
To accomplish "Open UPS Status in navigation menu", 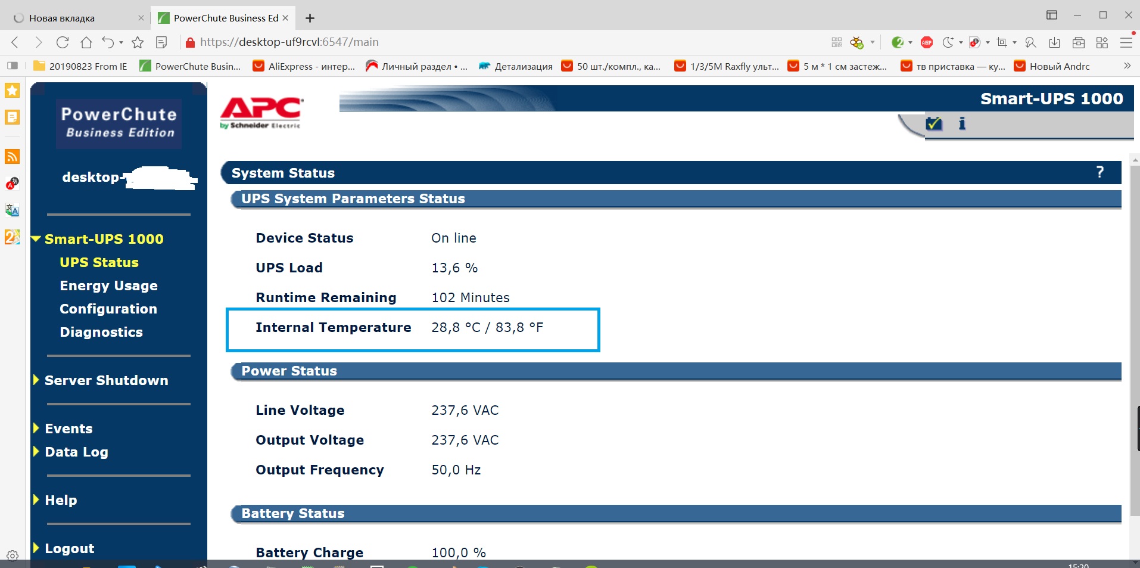I will point(99,262).
